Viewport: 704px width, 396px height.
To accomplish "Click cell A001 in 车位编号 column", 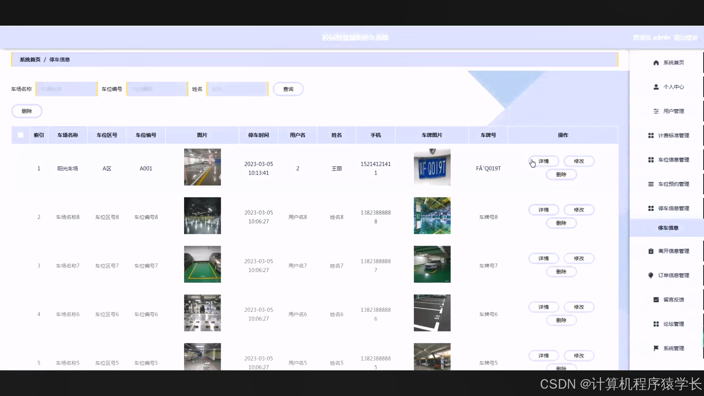I will coord(146,168).
